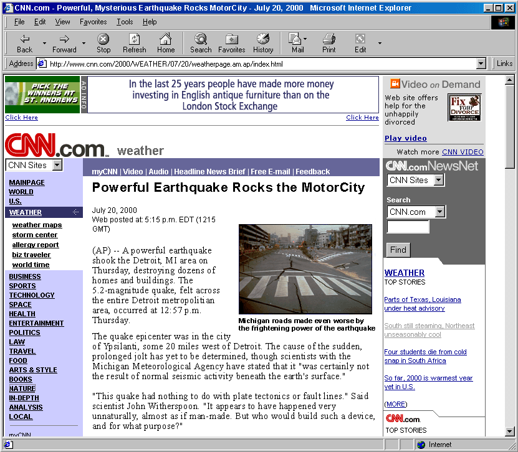Click the antique furniture banner ad
Viewport: 518px width, 452px height.
tap(233, 95)
